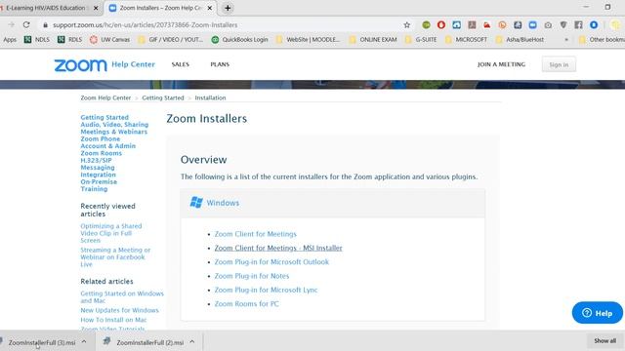This screenshot has height=351, width=625.
Task: Open Meetings & Webinars sidebar category
Action: 113,132
